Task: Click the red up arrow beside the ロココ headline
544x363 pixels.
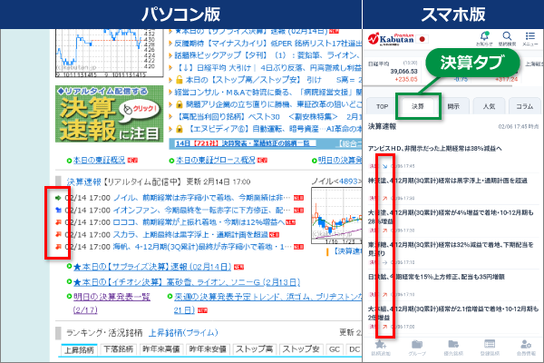Action: tap(58, 222)
